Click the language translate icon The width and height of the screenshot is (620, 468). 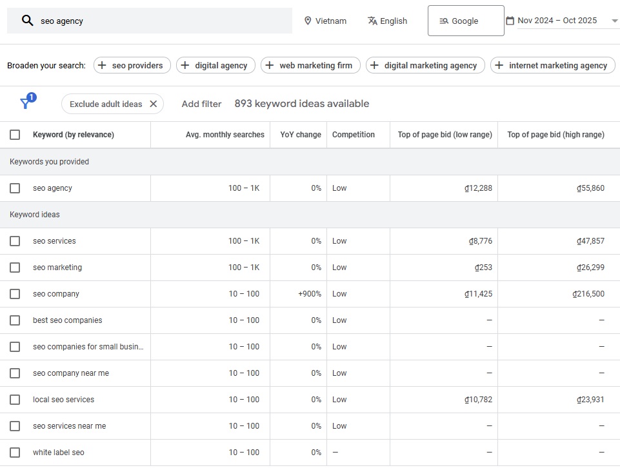372,21
